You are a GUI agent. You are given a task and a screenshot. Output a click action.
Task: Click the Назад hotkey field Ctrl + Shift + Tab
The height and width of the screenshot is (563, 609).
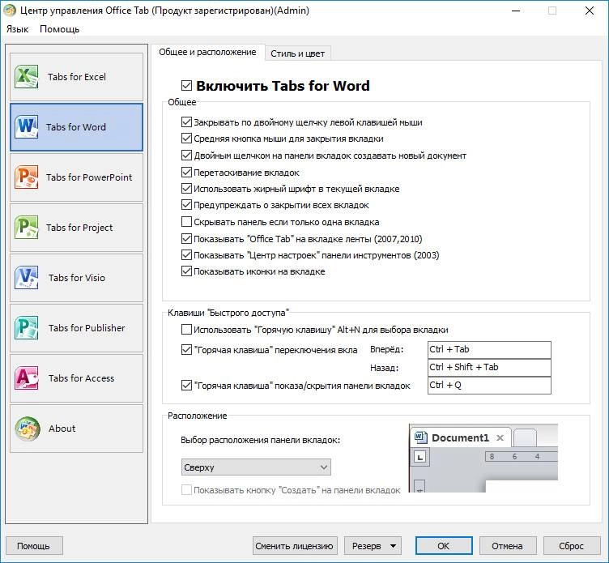pos(489,367)
